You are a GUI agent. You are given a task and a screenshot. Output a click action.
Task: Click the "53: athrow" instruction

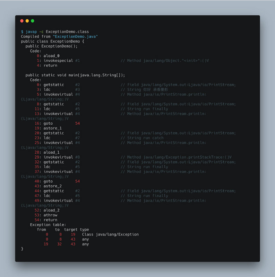46,215
